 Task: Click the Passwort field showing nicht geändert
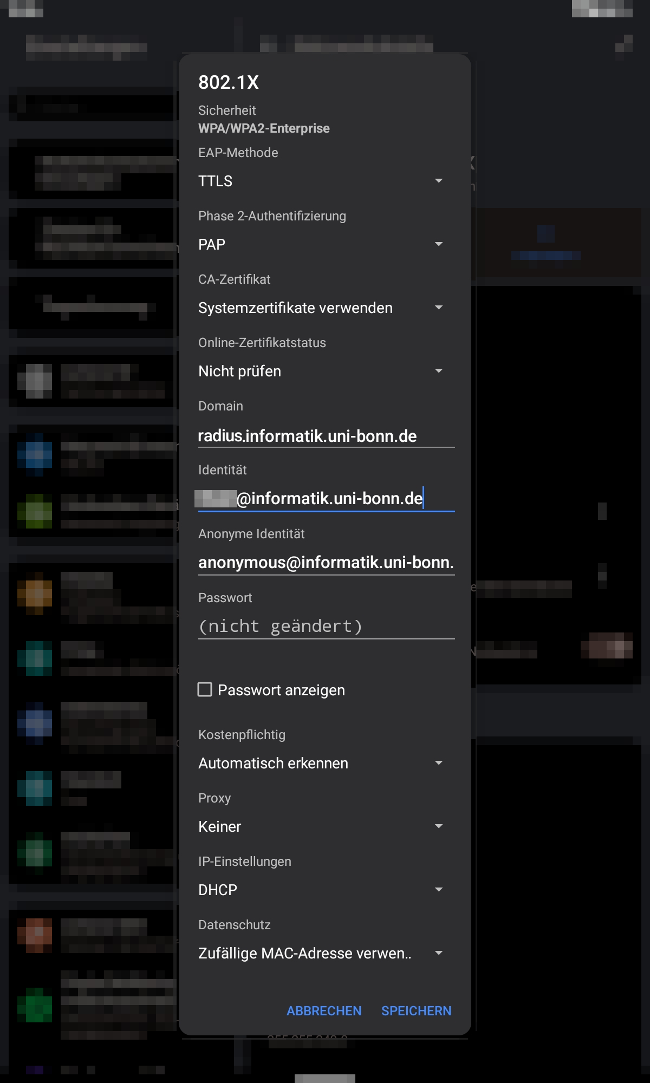tap(326, 626)
